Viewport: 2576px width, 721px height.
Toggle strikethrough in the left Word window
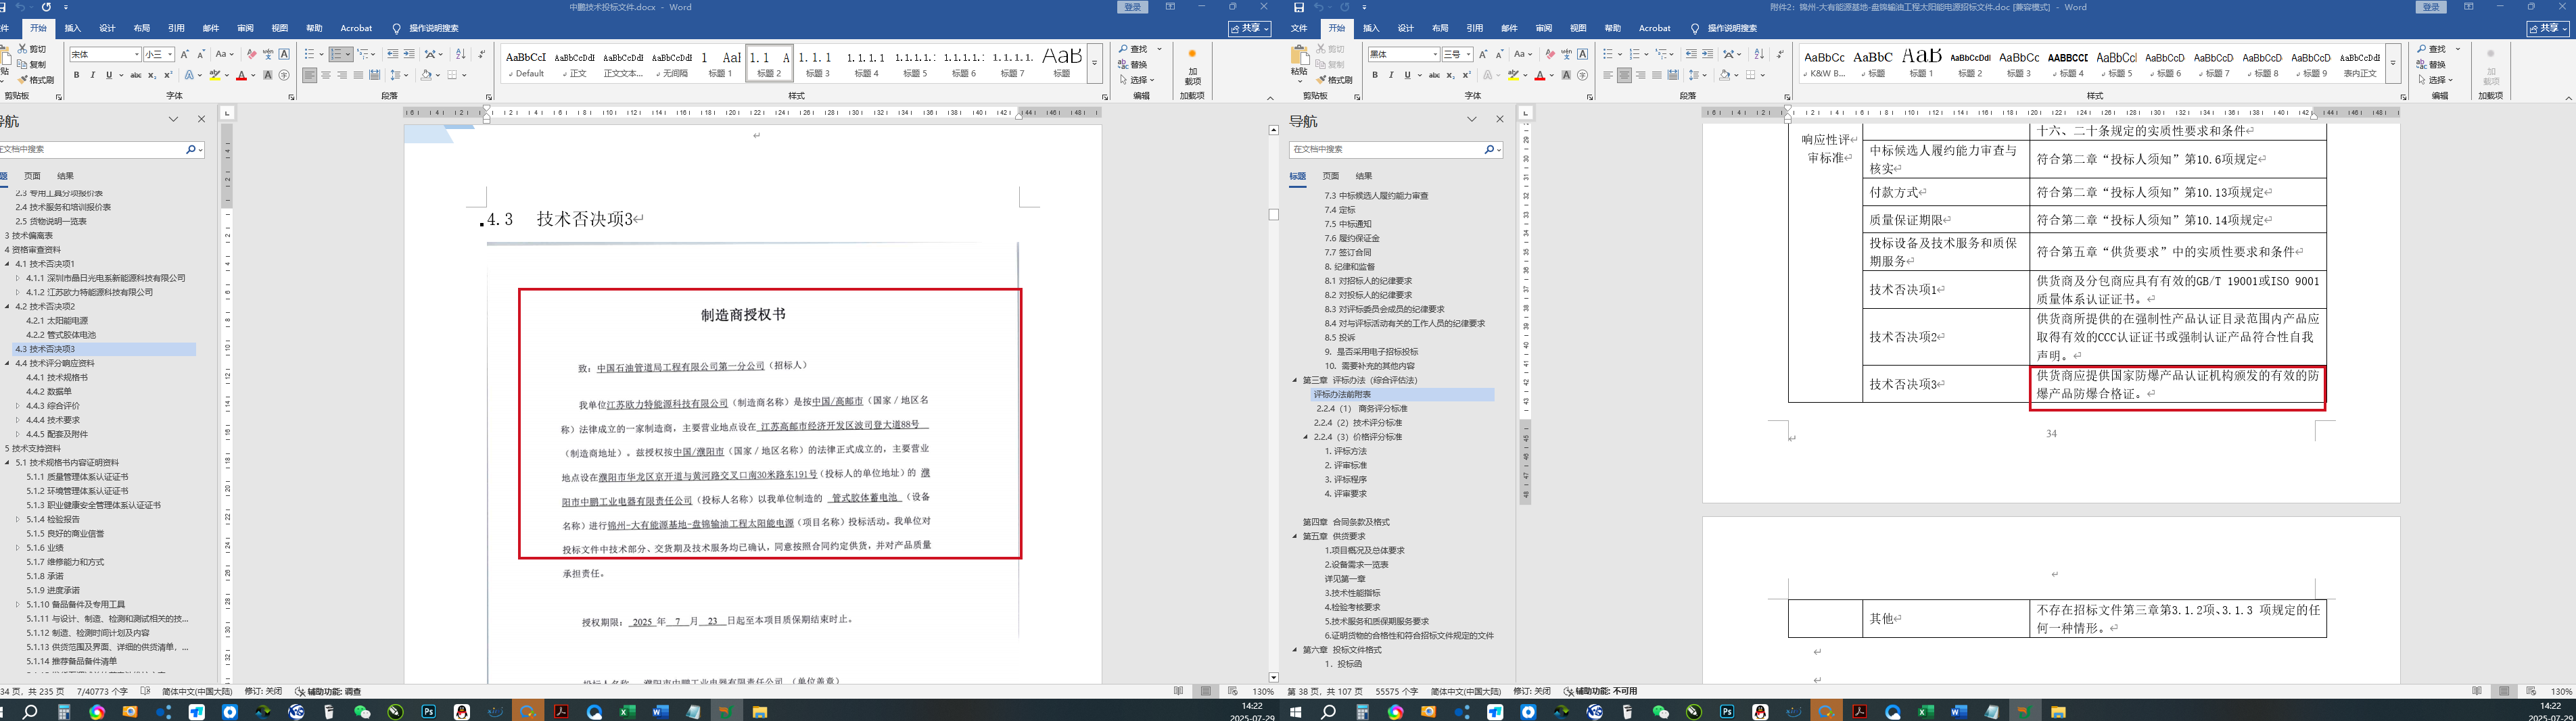[136, 75]
